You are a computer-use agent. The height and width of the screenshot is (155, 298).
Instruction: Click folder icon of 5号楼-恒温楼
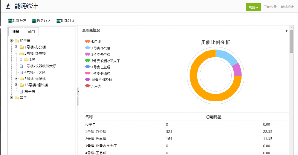point(22,79)
